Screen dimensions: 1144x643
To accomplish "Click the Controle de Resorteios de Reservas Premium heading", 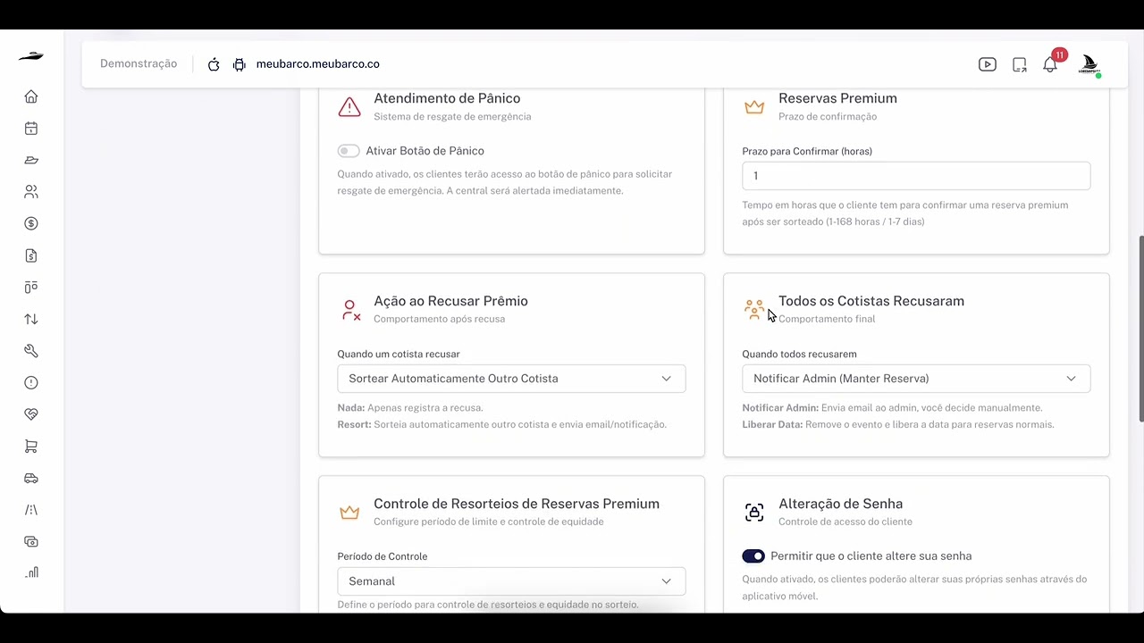I will 517,504.
